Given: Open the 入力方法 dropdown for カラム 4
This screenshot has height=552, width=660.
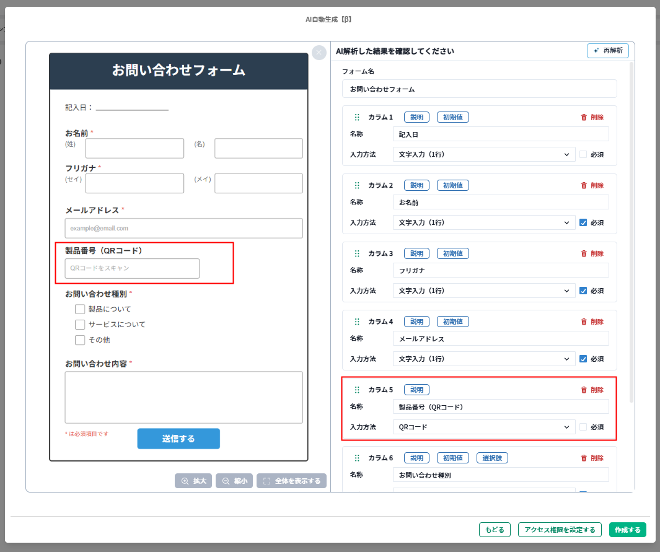Looking at the screenshot, I should pos(484,359).
